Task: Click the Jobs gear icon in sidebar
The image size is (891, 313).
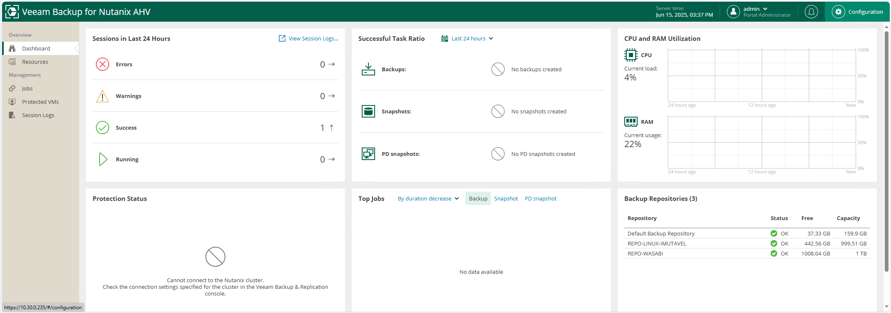Action: tap(13, 88)
